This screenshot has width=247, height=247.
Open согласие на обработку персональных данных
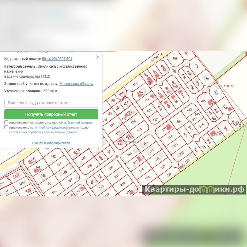click(43, 132)
